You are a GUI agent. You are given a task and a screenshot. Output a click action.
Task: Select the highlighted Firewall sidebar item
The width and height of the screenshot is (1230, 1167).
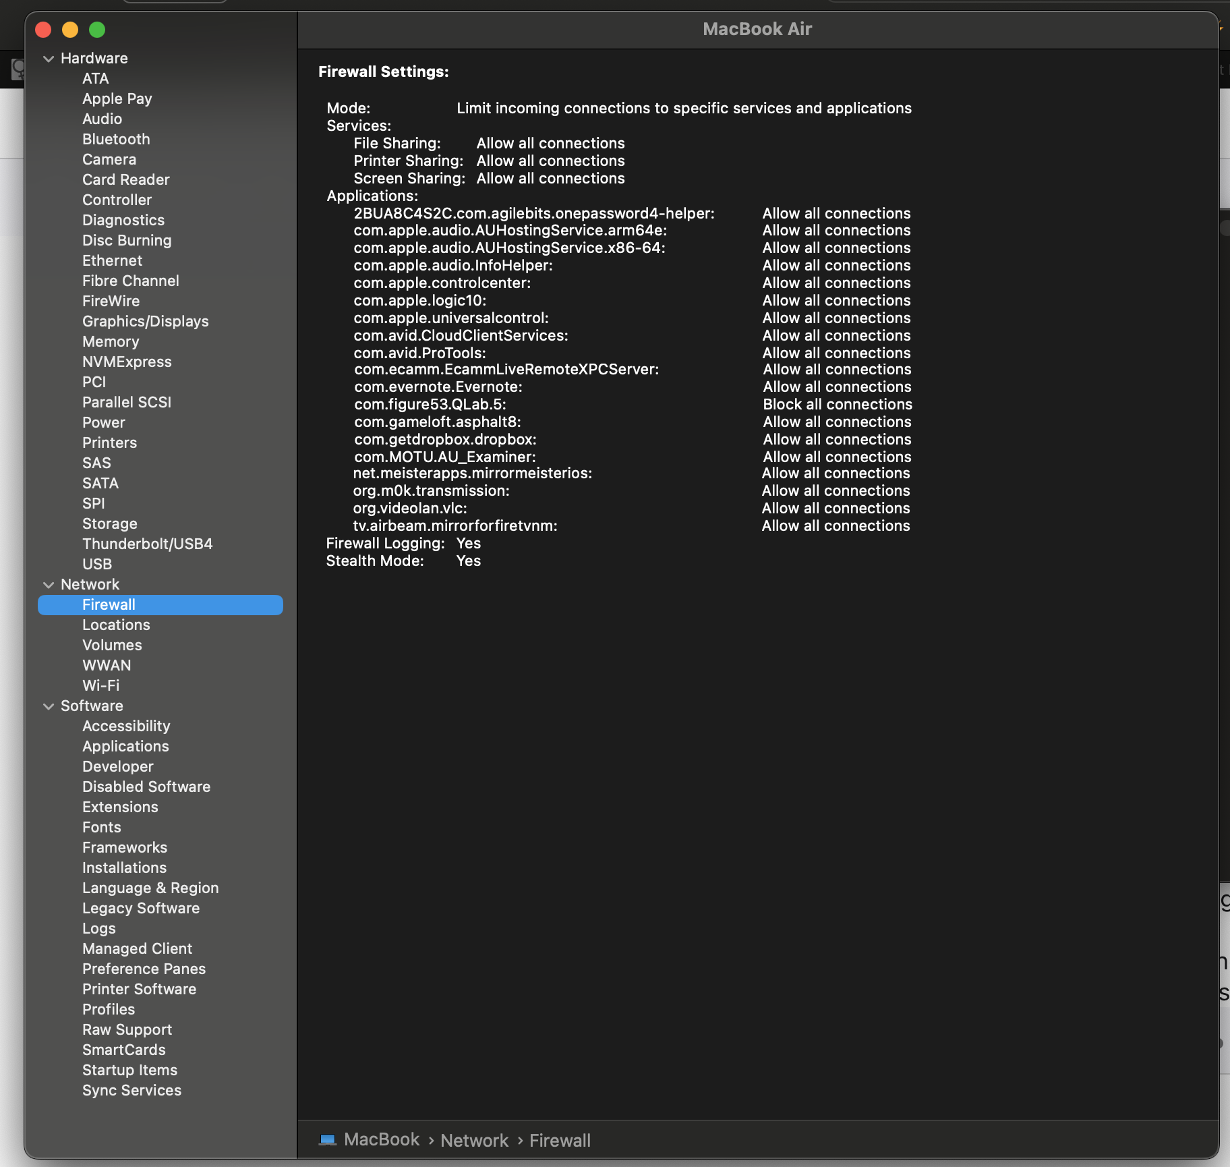coord(109,604)
